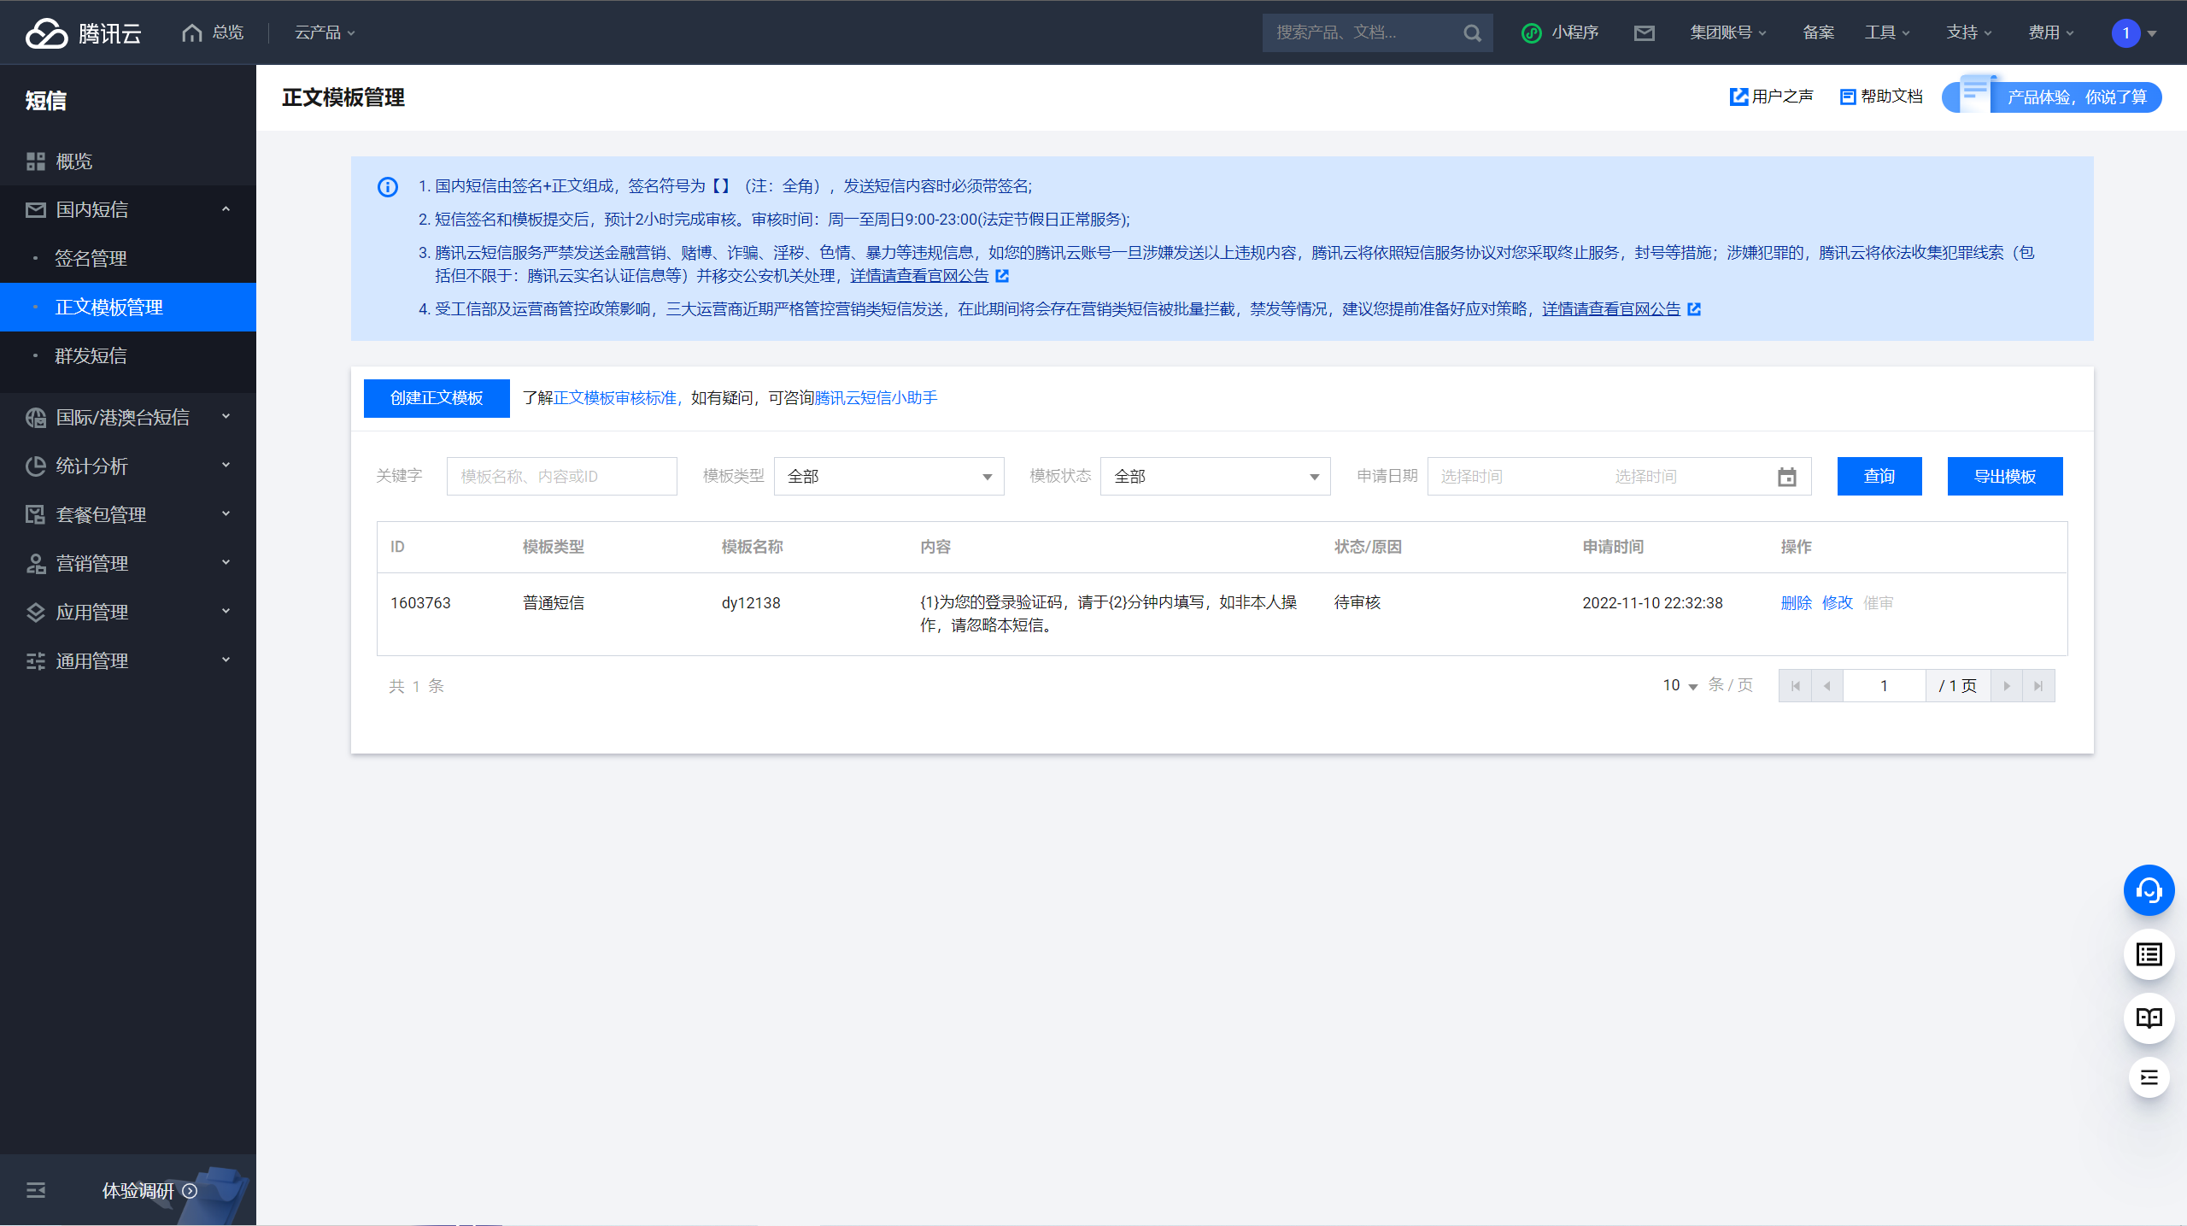
Task: Open 群发短信 in sidebar
Action: pyautogui.click(x=91, y=355)
